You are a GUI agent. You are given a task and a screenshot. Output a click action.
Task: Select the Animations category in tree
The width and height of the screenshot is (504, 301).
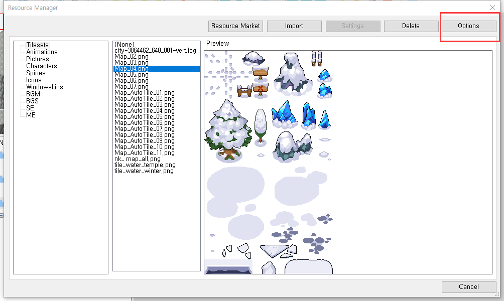[42, 52]
